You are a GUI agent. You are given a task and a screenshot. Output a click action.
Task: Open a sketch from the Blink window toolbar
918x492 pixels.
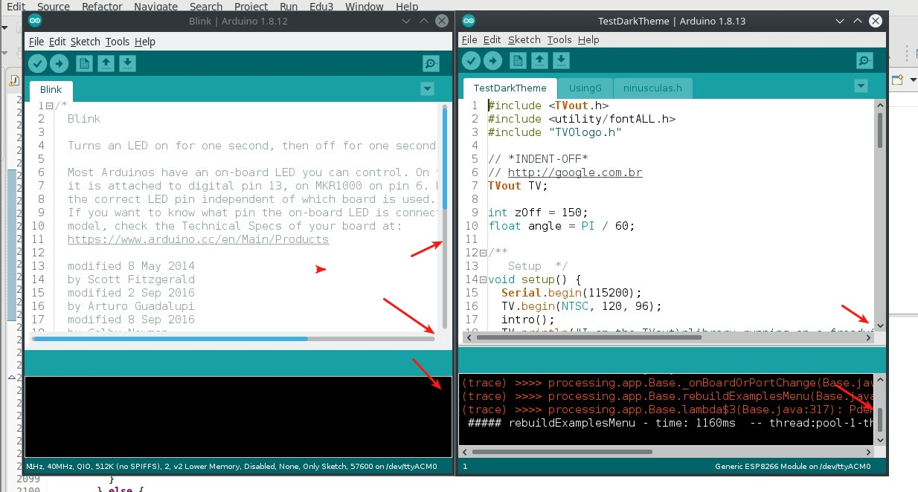point(106,63)
